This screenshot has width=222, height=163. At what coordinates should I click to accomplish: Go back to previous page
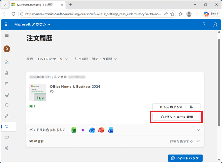[x=5, y=14]
